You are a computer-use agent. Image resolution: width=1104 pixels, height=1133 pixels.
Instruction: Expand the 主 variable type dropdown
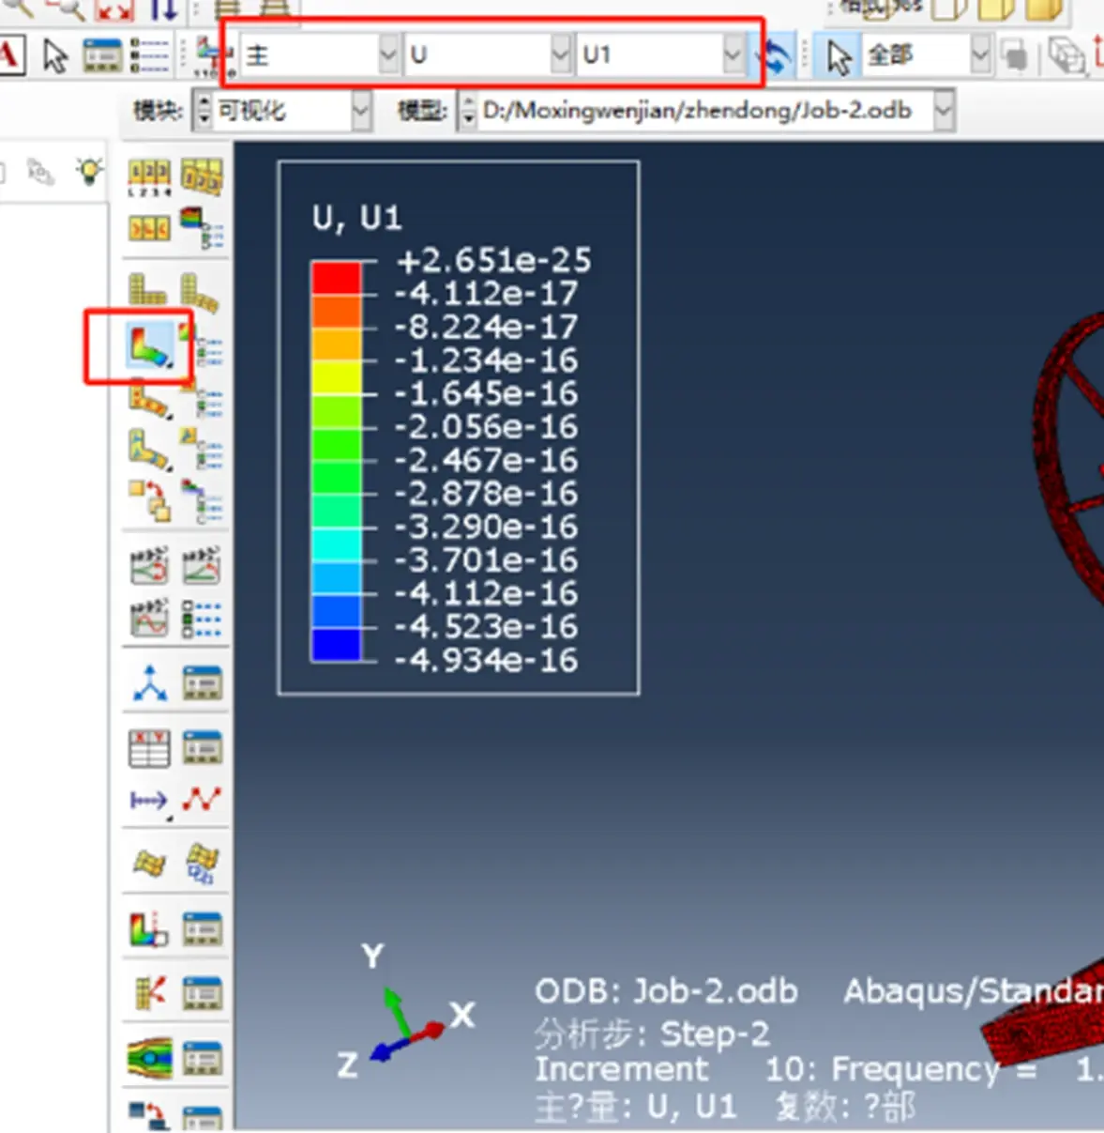321,54
